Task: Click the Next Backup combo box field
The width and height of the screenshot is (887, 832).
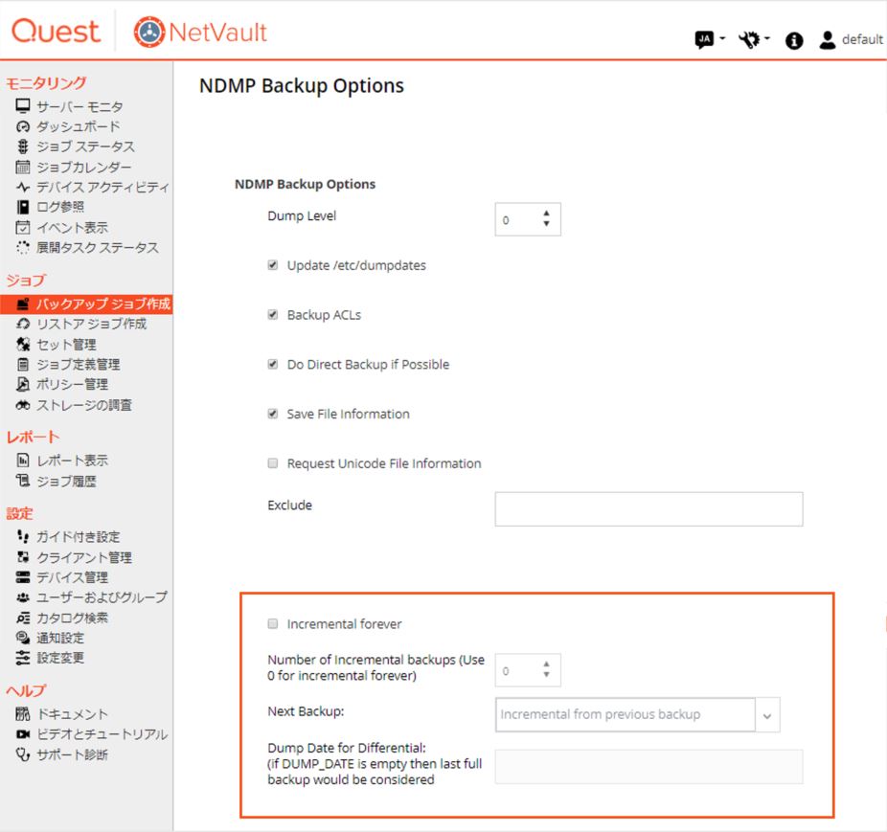Action: point(625,715)
